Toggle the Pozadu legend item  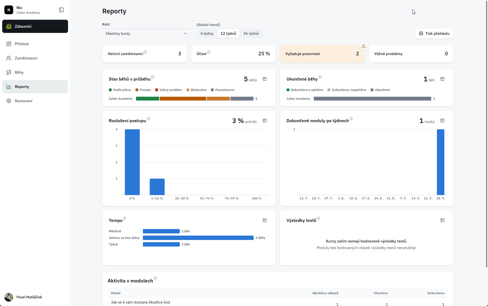(143, 90)
